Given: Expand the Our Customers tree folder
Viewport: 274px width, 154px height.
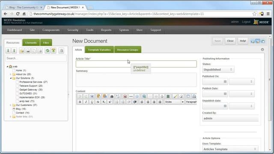Looking at the screenshot, I should [x=10, y=105].
